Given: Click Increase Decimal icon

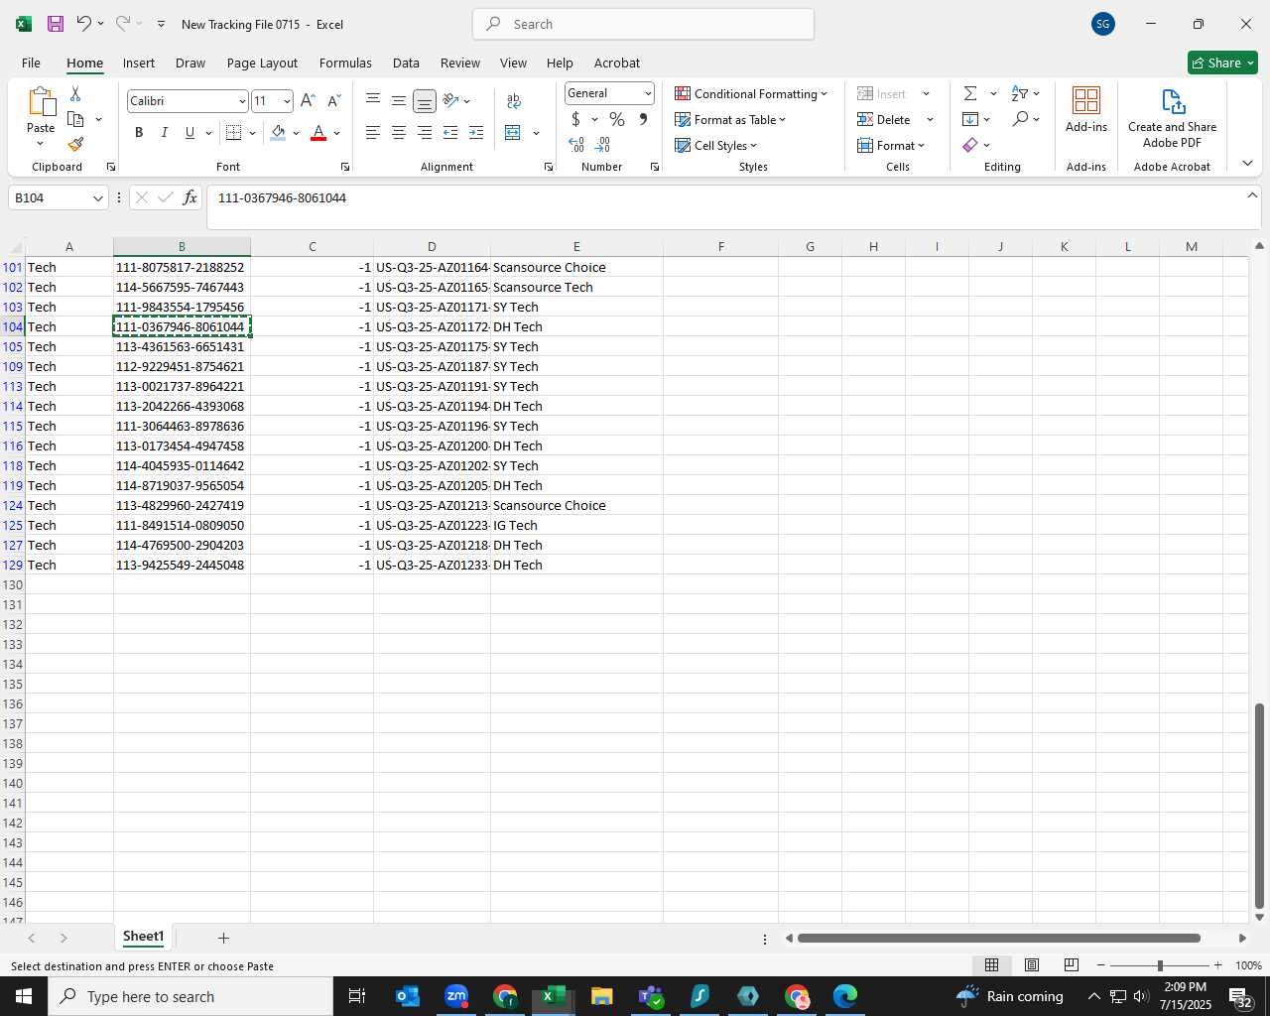Looking at the screenshot, I should [576, 145].
